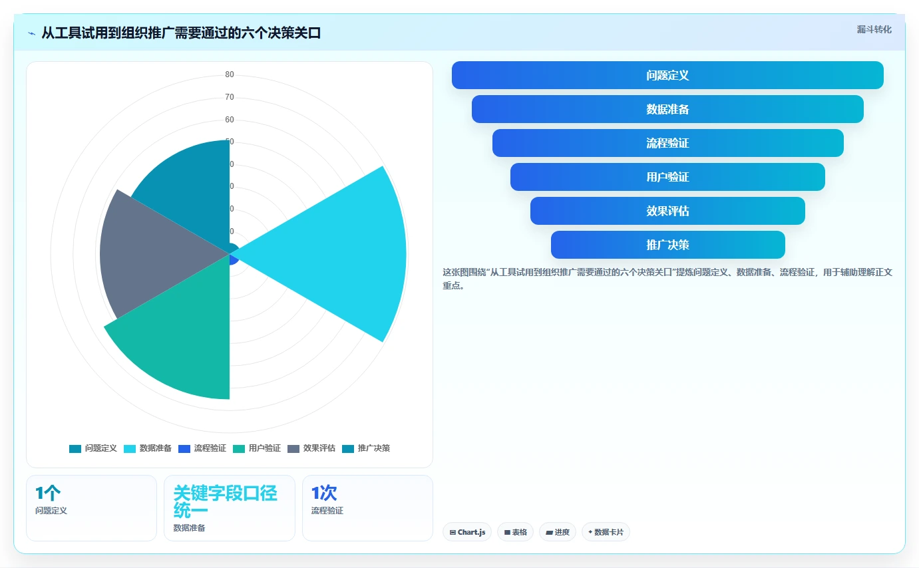Viewport: 919px width, 568px height.
Task: Select the 流程验证 funnel stage bar
Action: (x=667, y=143)
